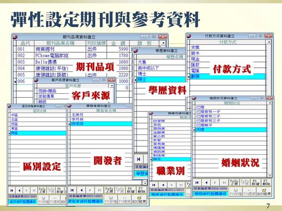Viewport: 282px width, 211px height.
Task: Click scroll-up arrow in 期刊品項 table
Action: pos(163,43)
